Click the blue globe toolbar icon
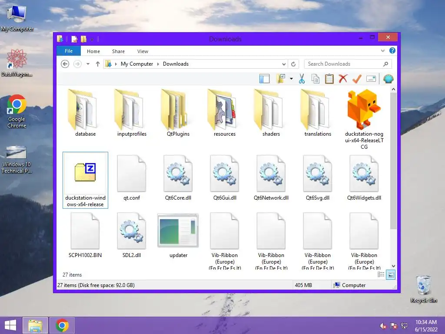Viewport: 445px width, 334px height. click(388, 79)
